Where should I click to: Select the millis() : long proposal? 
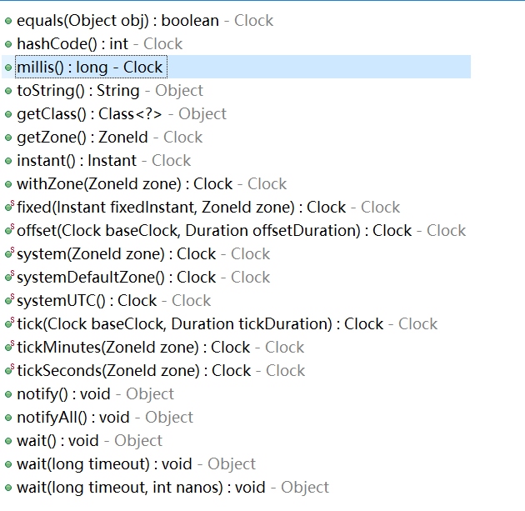[x=236, y=67]
